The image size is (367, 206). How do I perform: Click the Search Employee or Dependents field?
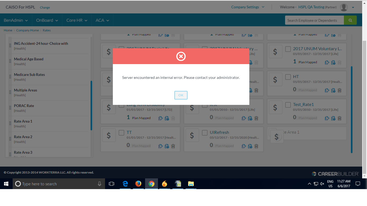point(314,20)
